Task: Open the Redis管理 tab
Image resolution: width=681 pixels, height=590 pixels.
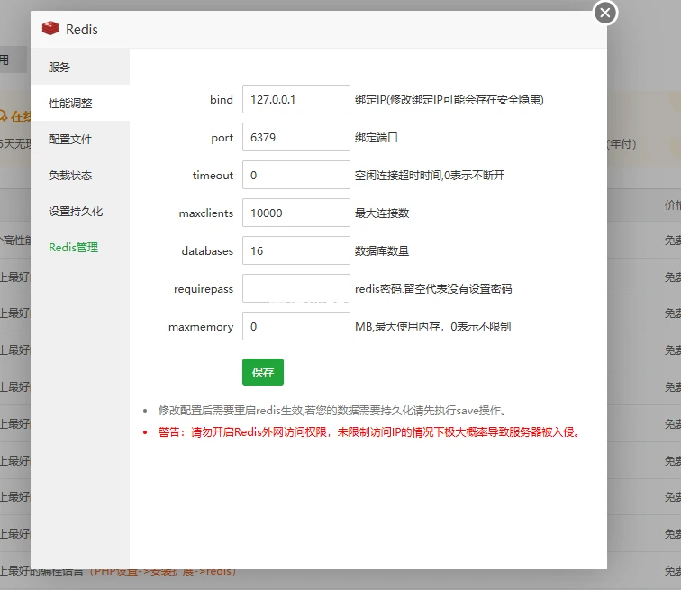Action: (x=80, y=247)
